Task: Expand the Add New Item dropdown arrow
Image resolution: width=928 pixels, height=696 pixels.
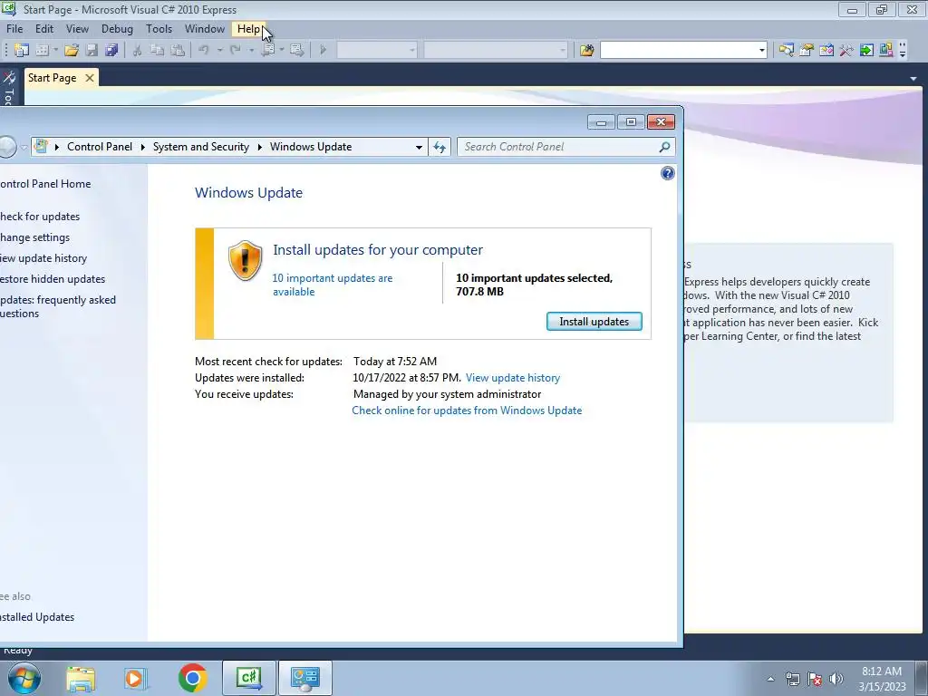Action: coord(55,51)
